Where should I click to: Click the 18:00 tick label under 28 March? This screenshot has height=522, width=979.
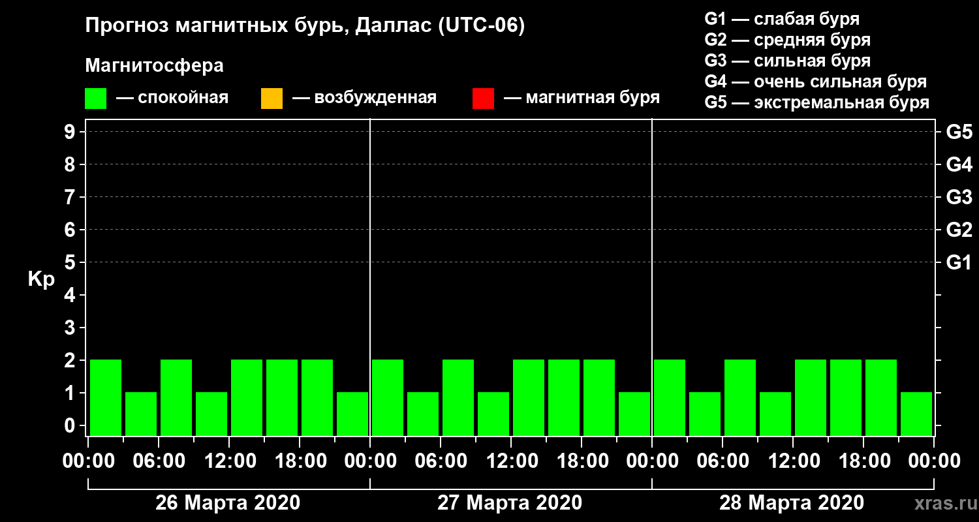coord(863,461)
